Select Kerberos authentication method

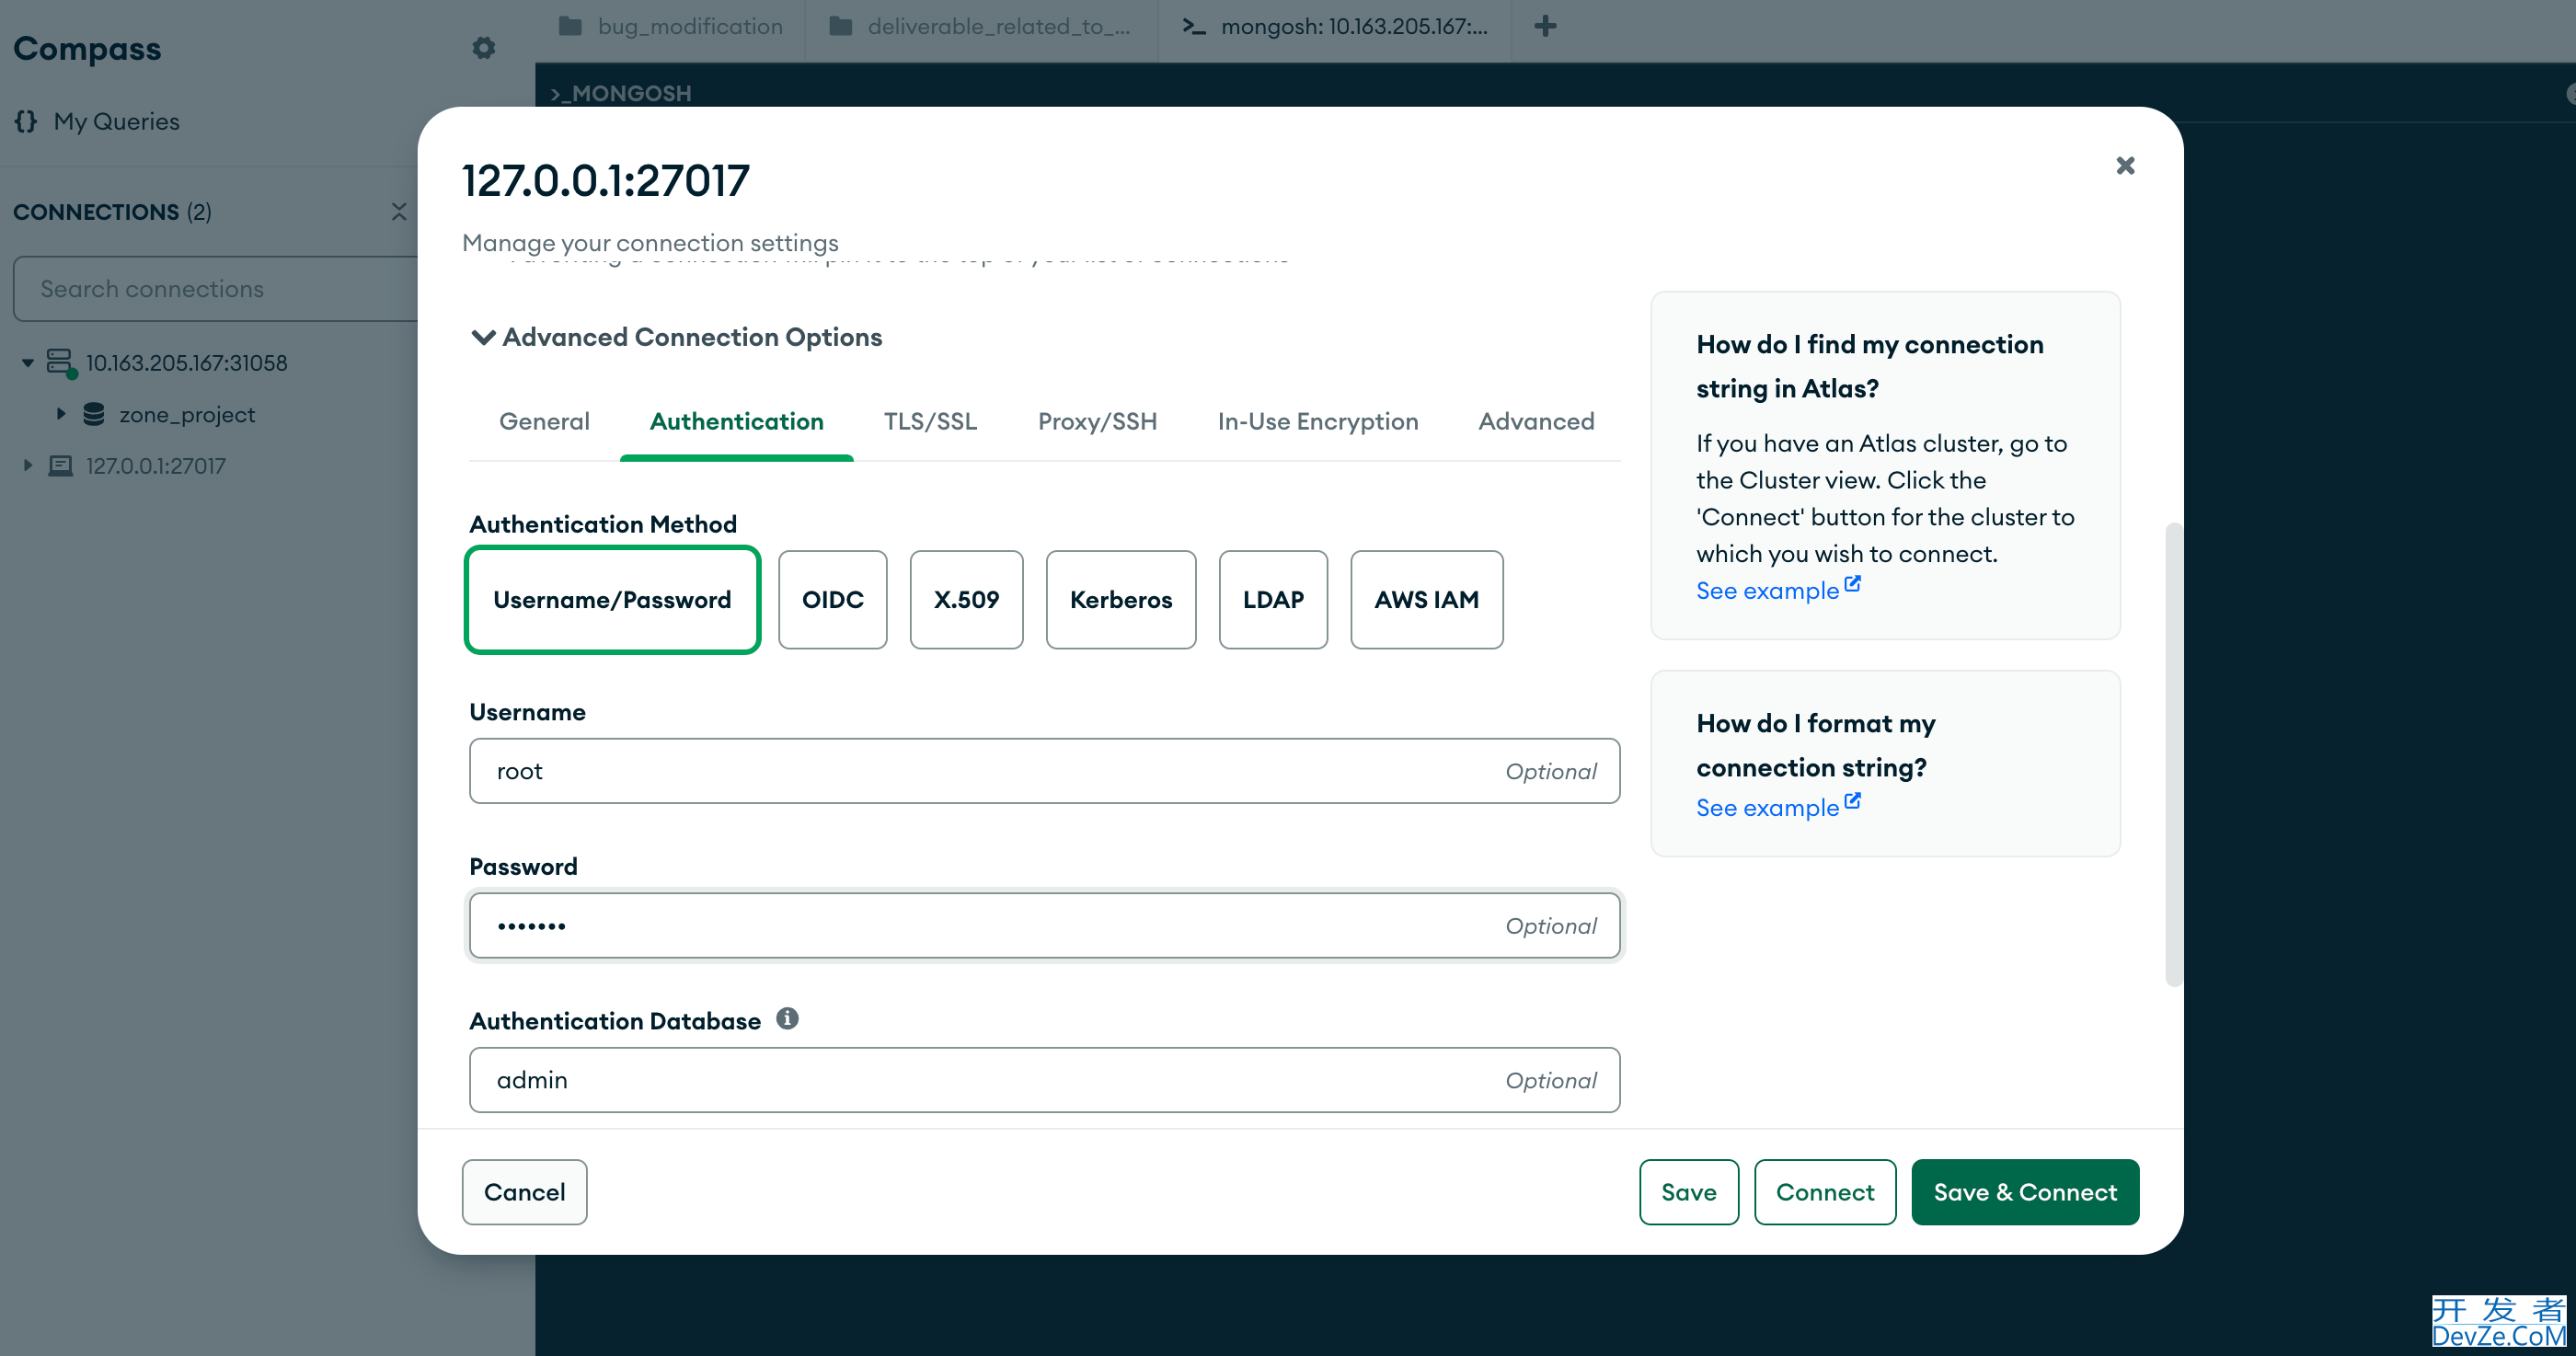tap(1120, 600)
